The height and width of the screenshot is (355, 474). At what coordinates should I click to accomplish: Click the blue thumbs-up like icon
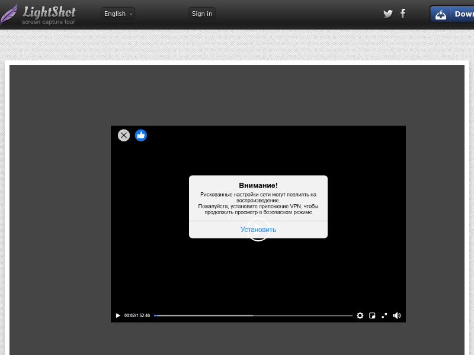[141, 135]
